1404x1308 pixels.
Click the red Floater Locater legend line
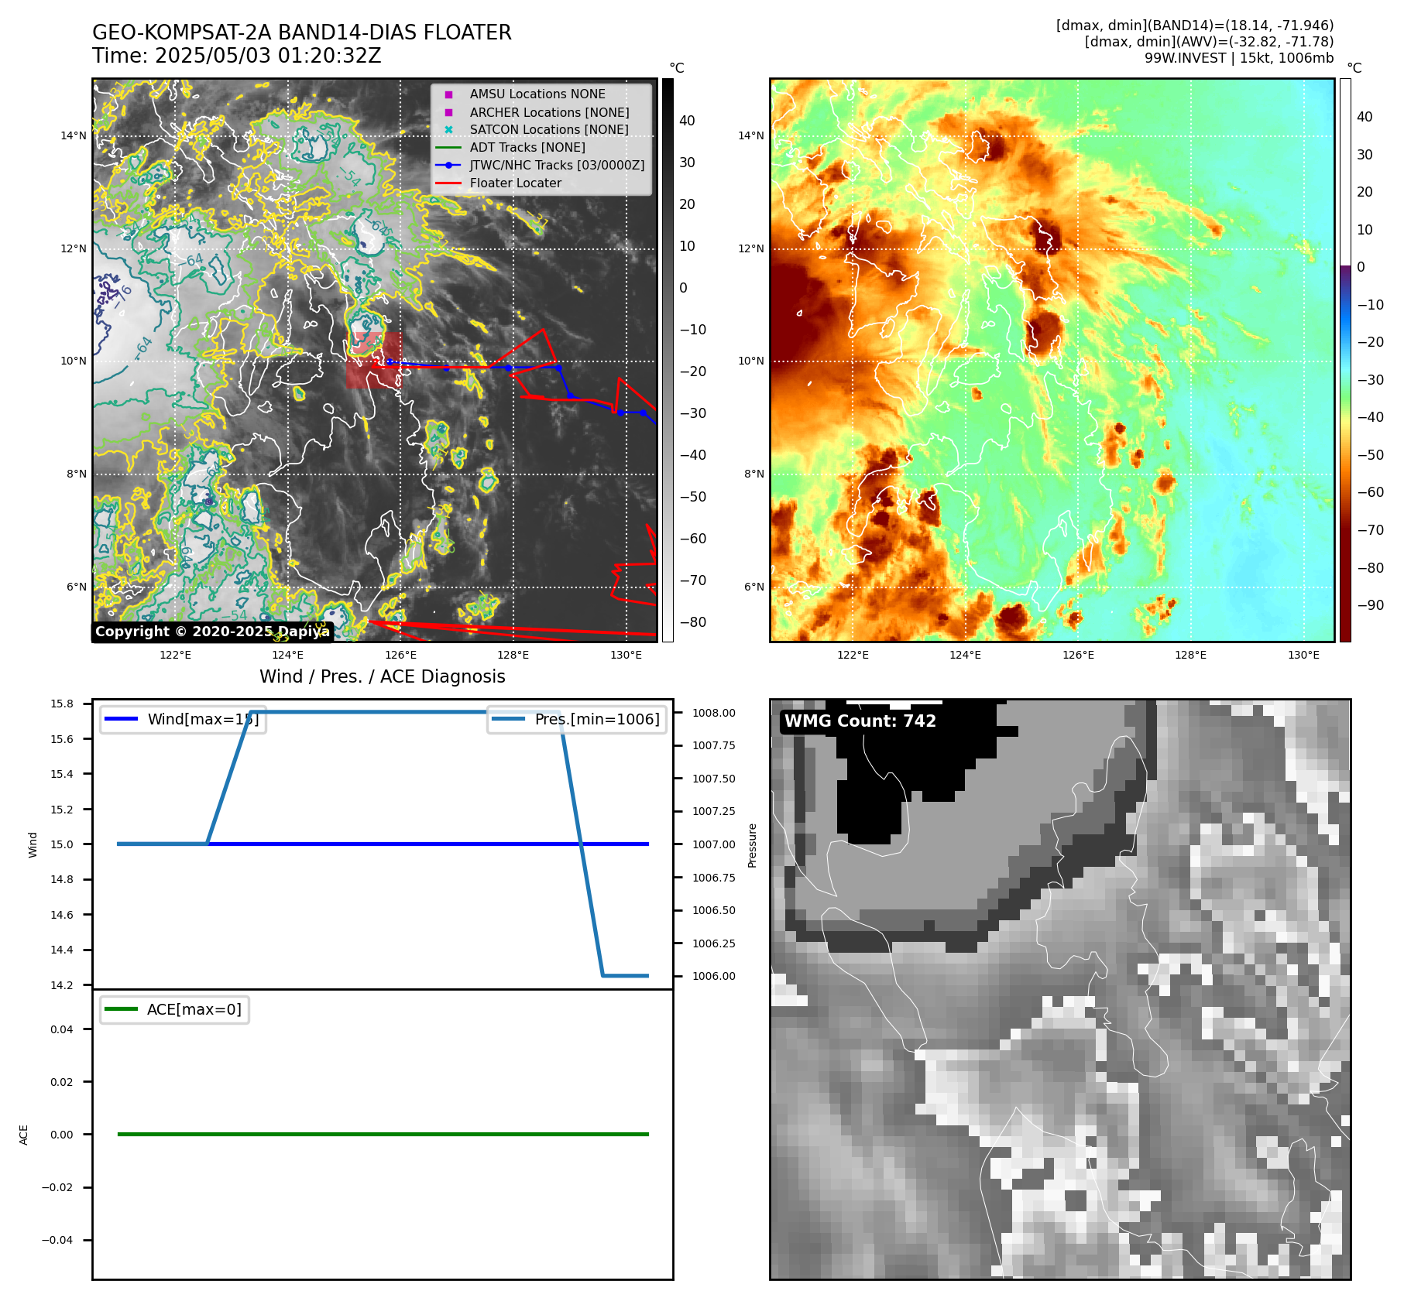click(448, 183)
